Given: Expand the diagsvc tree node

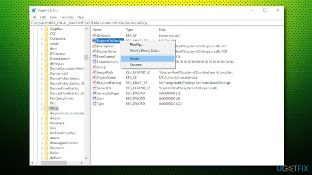Looking at the screenshot, I should (42, 118).
